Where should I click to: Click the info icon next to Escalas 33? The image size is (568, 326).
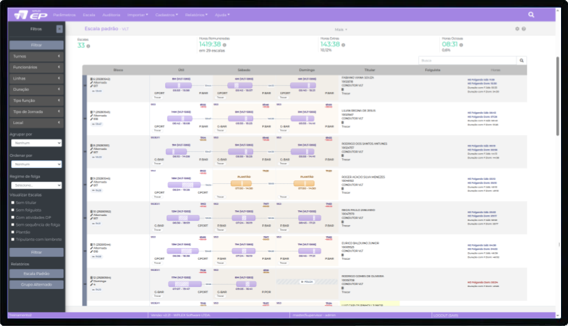click(88, 46)
